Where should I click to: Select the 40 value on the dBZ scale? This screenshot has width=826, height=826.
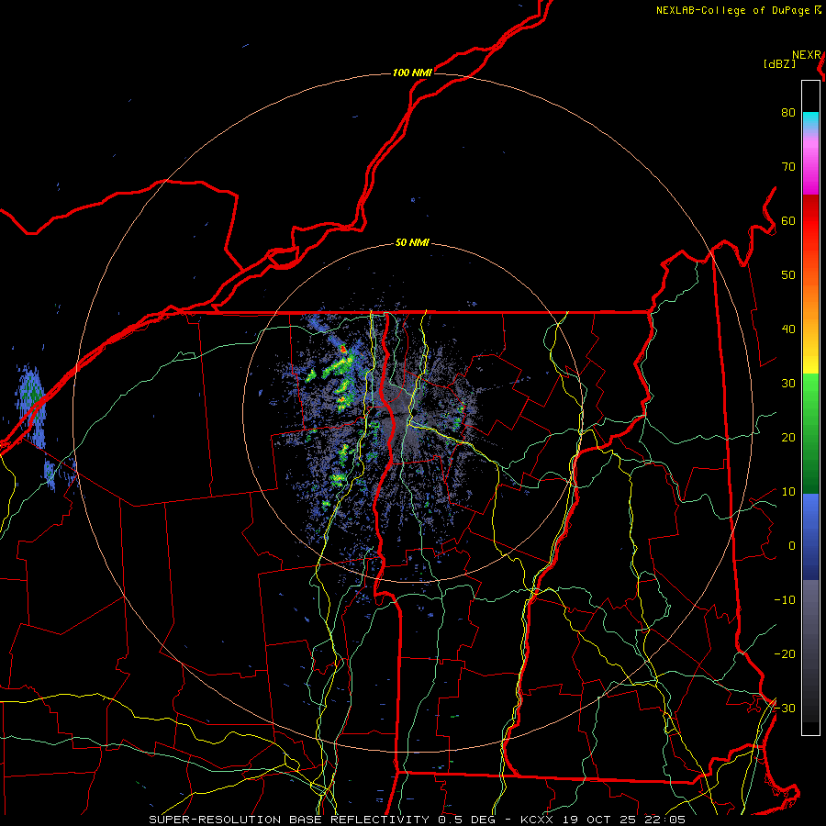[x=788, y=329]
